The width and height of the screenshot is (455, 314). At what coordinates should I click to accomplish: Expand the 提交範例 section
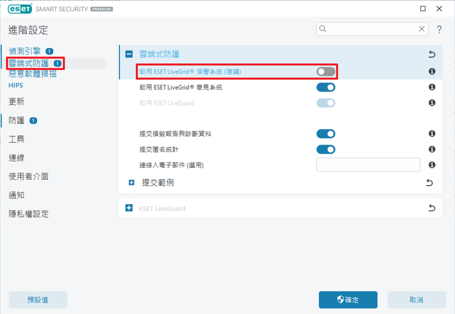[132, 182]
